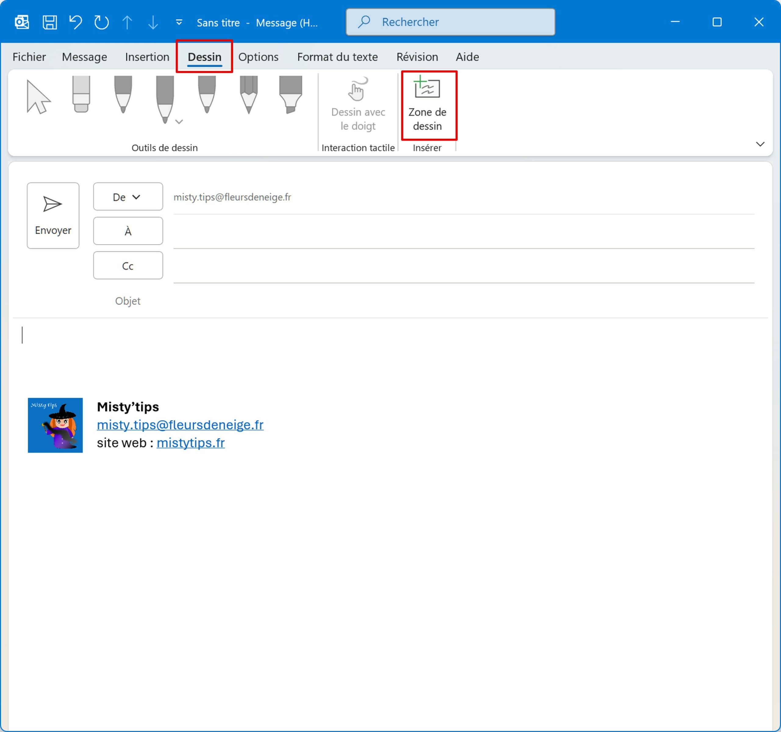Click the Insérer group label
The height and width of the screenshot is (732, 781).
pyautogui.click(x=427, y=148)
